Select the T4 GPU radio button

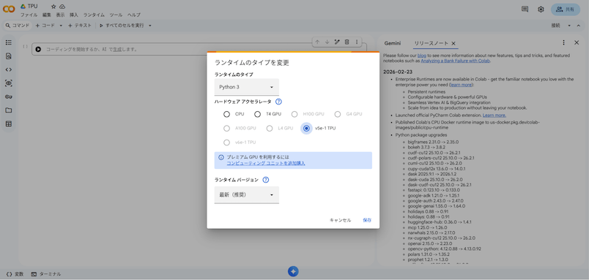257,114
